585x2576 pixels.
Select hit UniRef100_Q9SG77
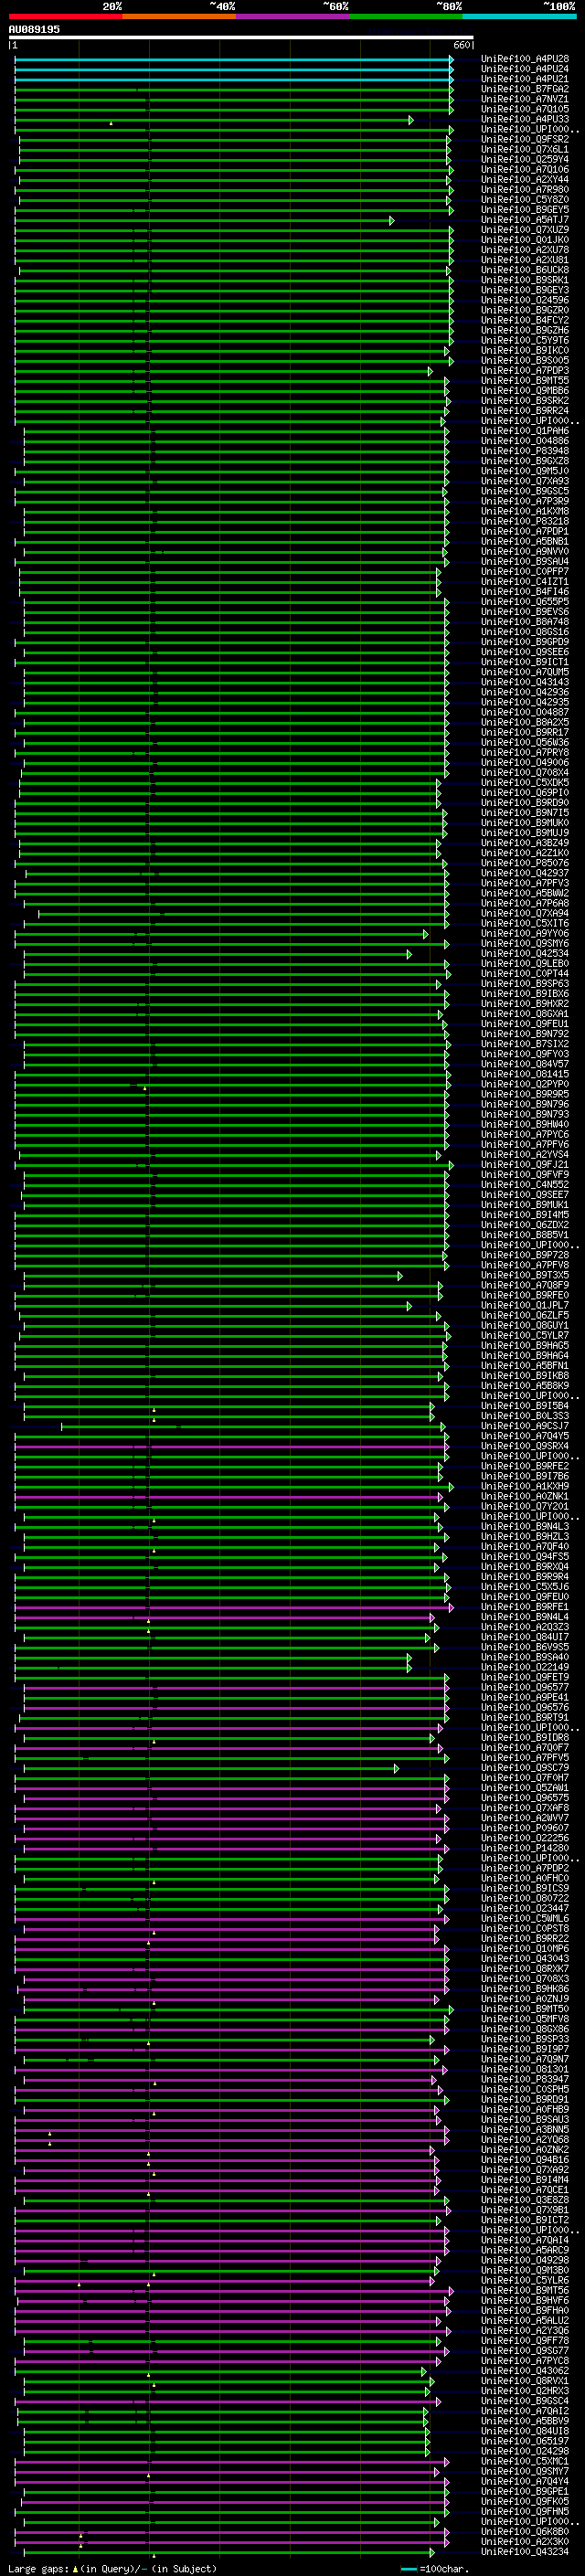click(525, 2351)
